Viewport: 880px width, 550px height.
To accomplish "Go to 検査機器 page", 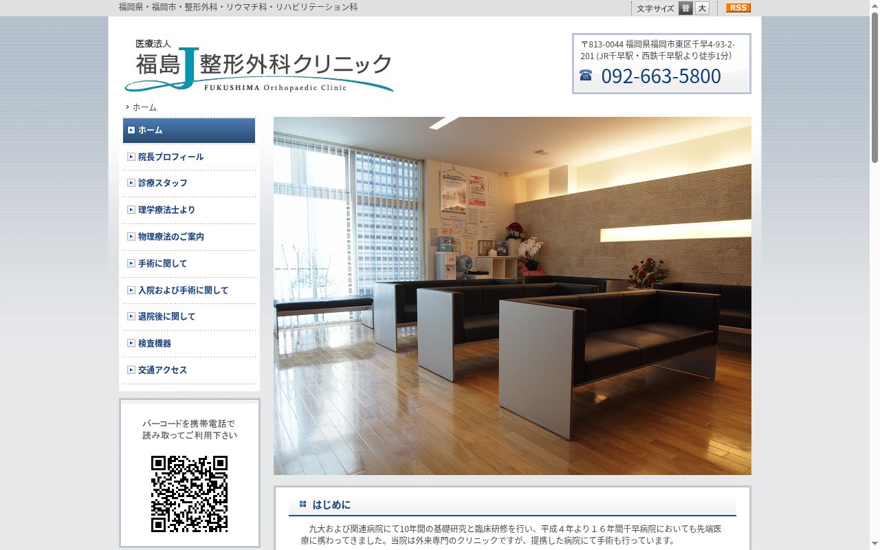I will pos(189,343).
